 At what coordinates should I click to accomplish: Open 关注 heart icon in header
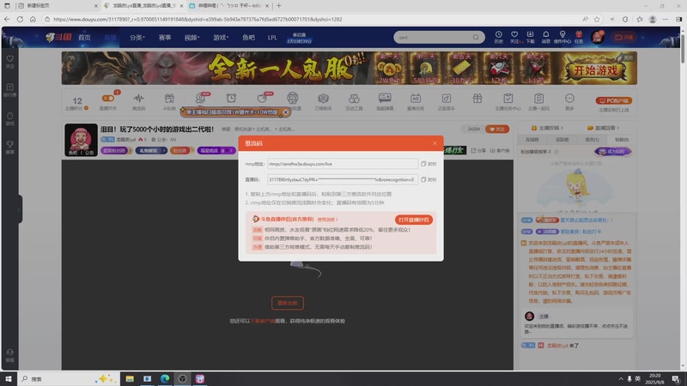click(514, 37)
